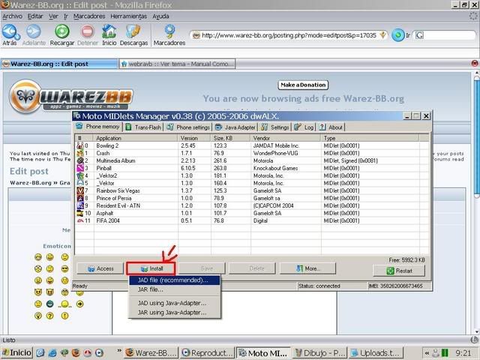Viewport: 480px width, 360px height.
Task: Open Warez-BB Firefox taskbar button
Action: [x=151, y=352]
